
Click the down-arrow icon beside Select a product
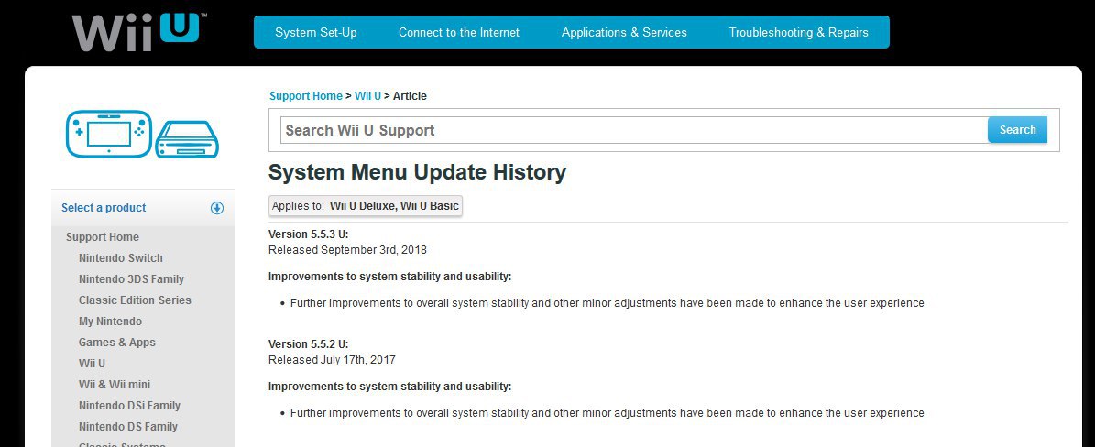coord(217,208)
